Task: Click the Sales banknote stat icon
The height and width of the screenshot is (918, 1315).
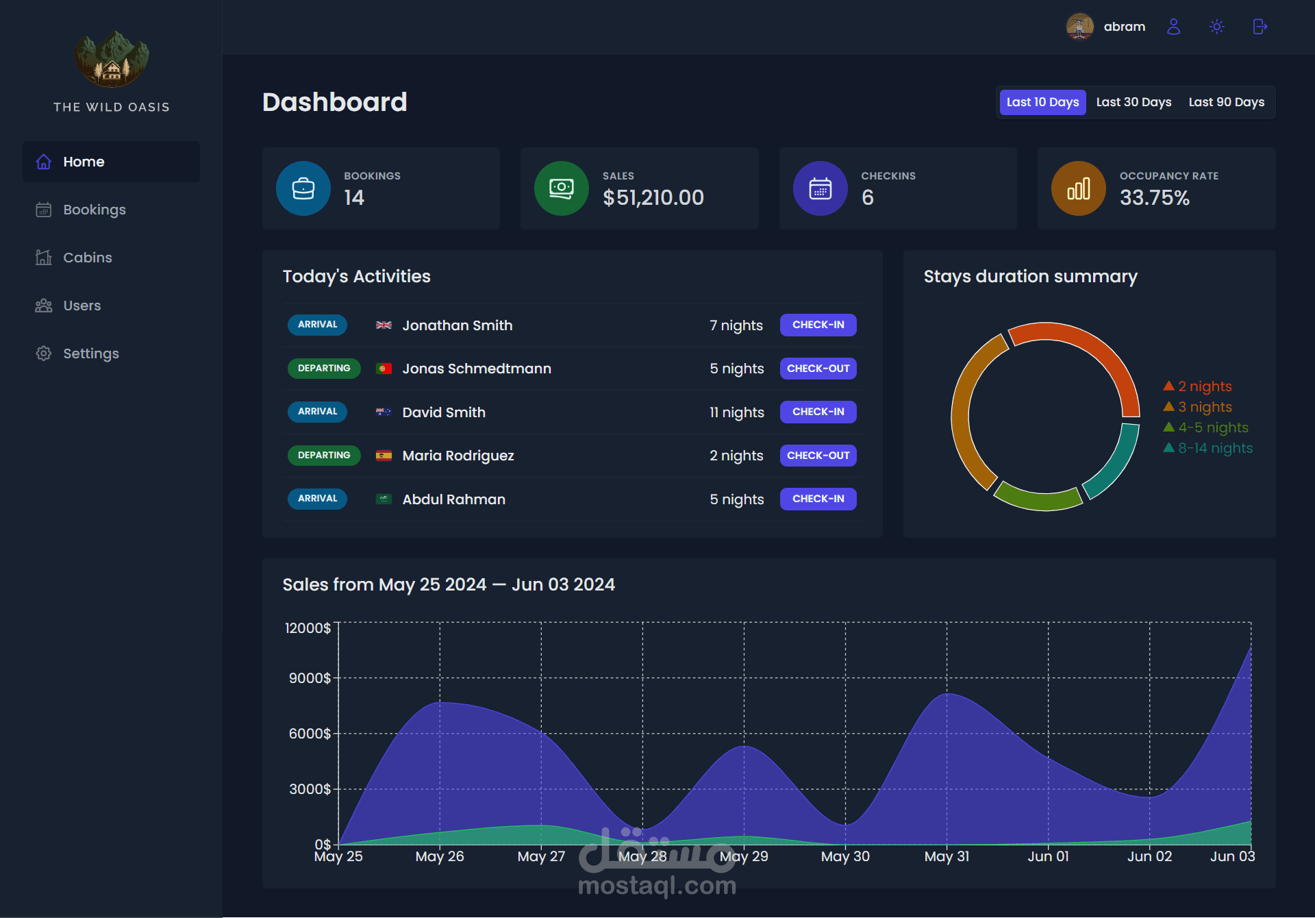Action: tap(561, 188)
